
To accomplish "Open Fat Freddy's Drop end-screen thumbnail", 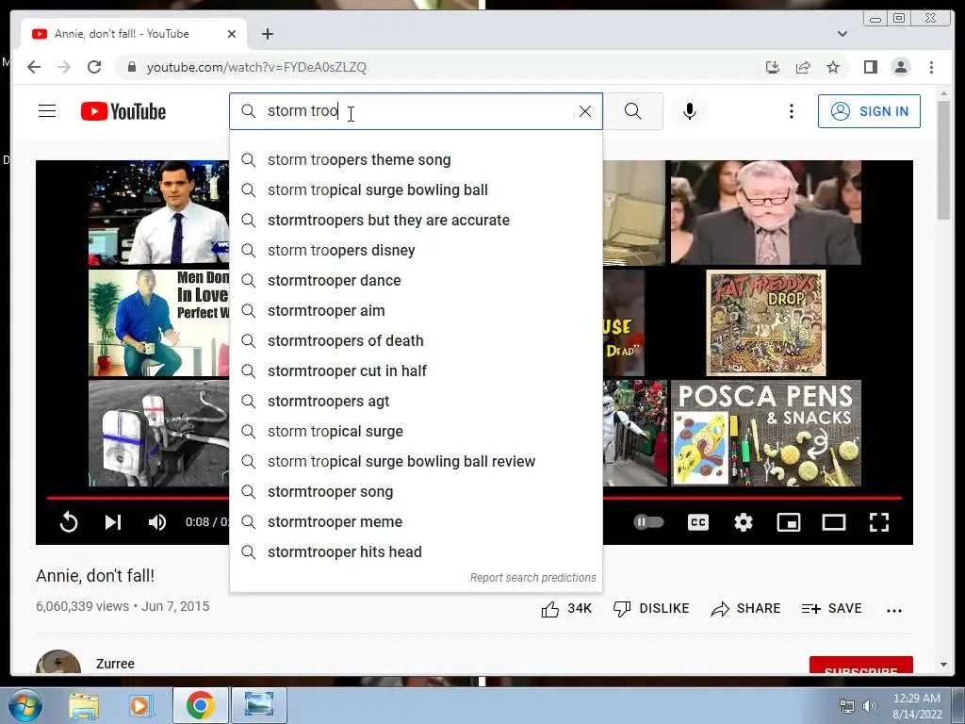I will (765, 322).
